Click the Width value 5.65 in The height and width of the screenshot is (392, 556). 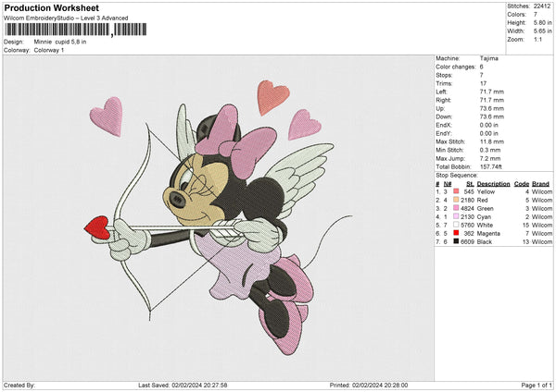(542, 31)
